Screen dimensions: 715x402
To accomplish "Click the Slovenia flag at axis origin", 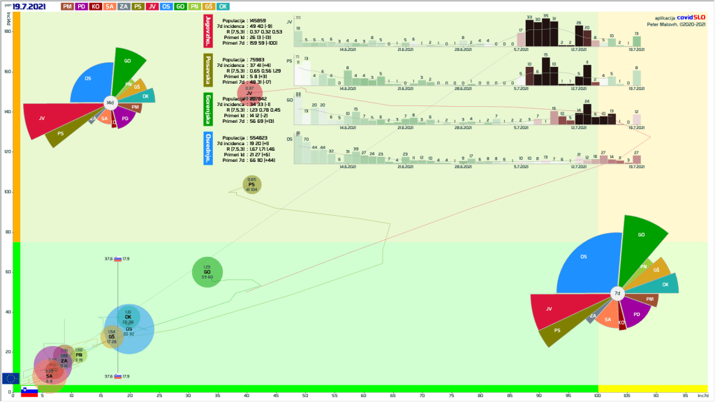I will (x=29, y=392).
